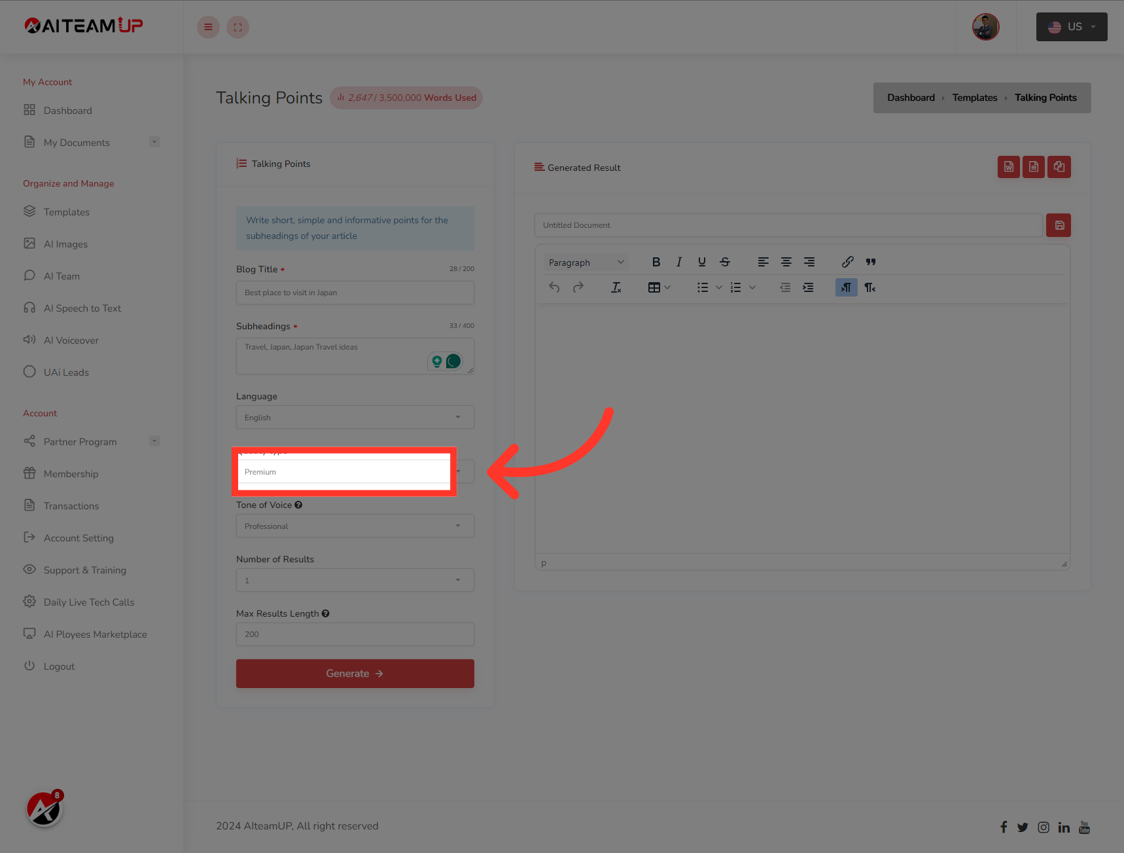Toggle bold formatting in the editor
This screenshot has width=1124, height=853.
(x=656, y=261)
